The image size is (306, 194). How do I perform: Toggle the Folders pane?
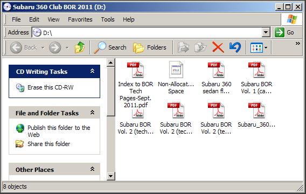(150, 47)
